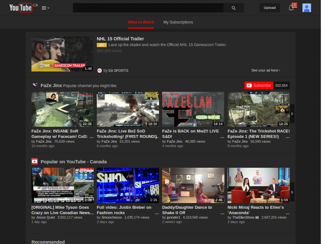Expand options for FaZe is BACK video
The image size is (325, 244).
click(222, 137)
